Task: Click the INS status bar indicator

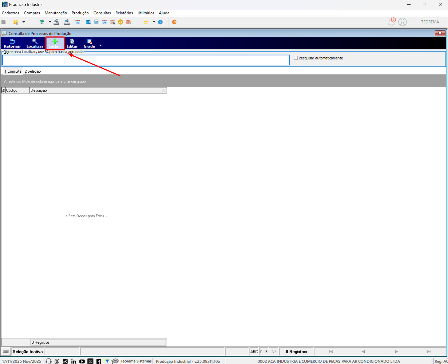Action: click(x=274, y=352)
